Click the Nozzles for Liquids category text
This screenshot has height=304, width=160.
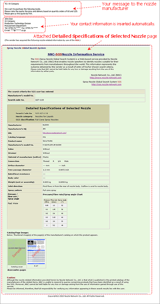[x=44, y=116]
